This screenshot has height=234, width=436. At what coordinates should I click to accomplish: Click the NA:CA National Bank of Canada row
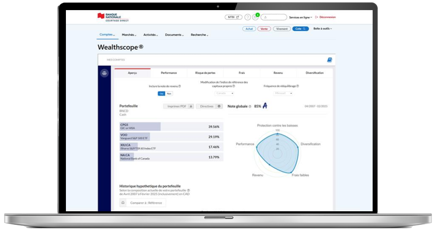pyautogui.click(x=171, y=157)
